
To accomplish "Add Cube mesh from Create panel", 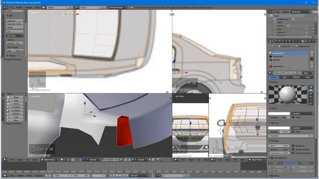I will [15, 100].
